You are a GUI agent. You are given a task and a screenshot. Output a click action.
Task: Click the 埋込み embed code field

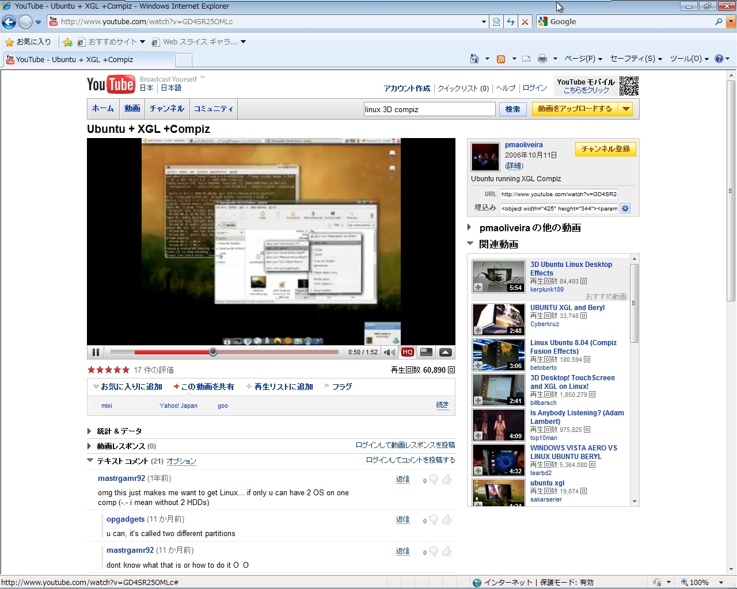click(559, 208)
